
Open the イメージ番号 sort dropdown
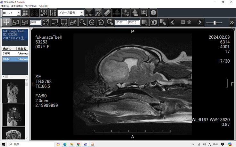pos(82,13)
